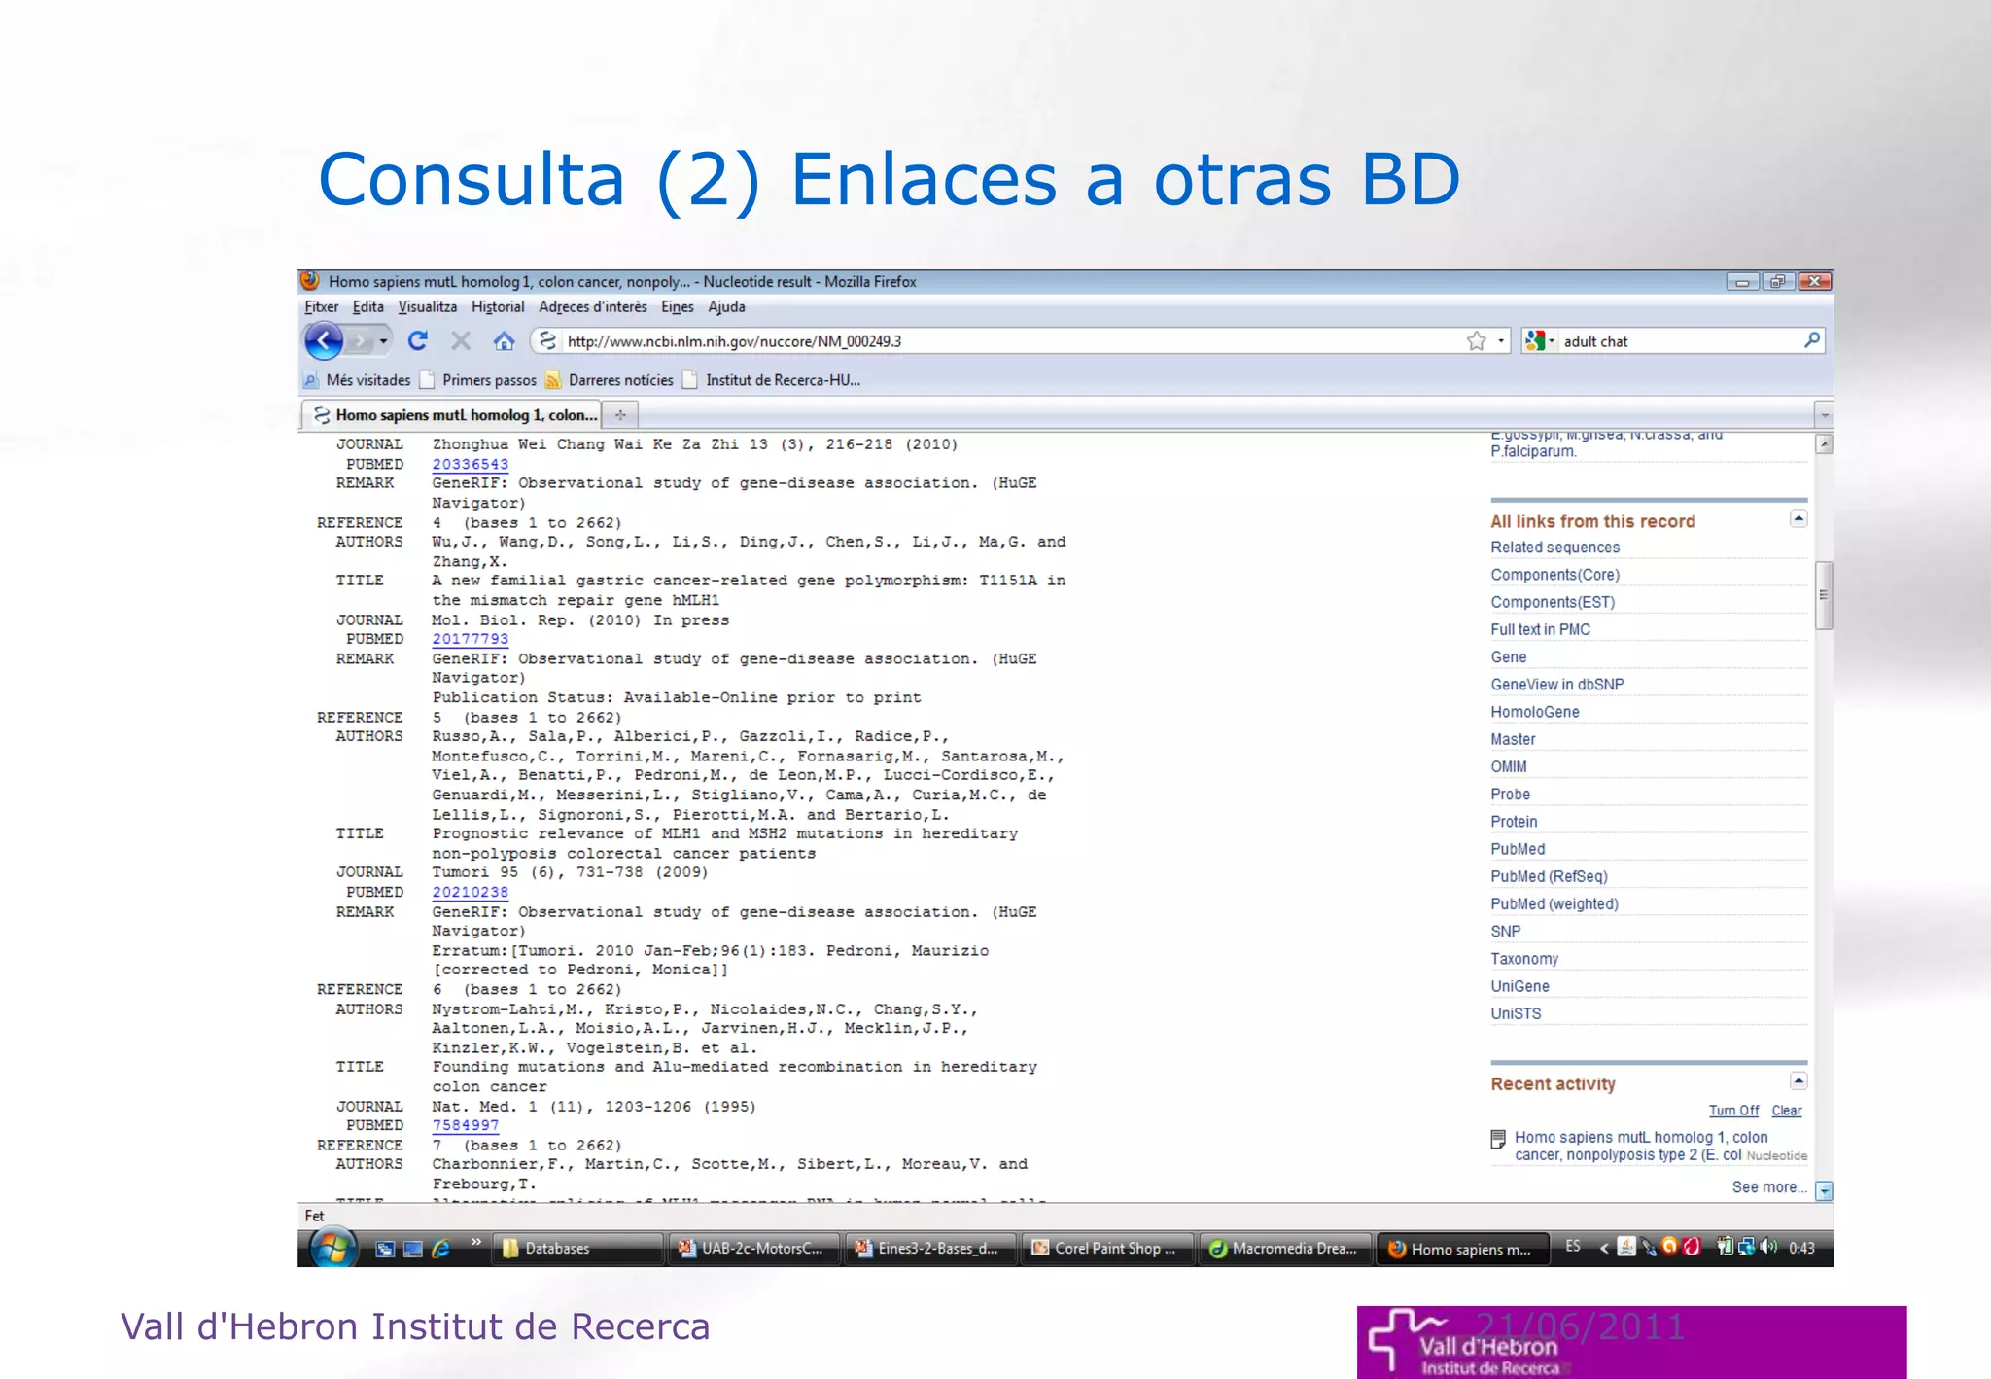Reload the page with the refresh icon

(418, 341)
